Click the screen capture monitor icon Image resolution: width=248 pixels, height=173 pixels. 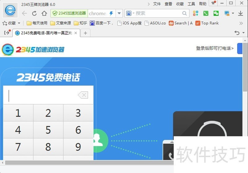click(227, 13)
